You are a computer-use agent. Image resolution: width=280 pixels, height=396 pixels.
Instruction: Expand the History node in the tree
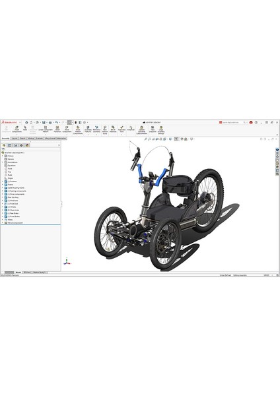pyautogui.click(x=3, y=156)
